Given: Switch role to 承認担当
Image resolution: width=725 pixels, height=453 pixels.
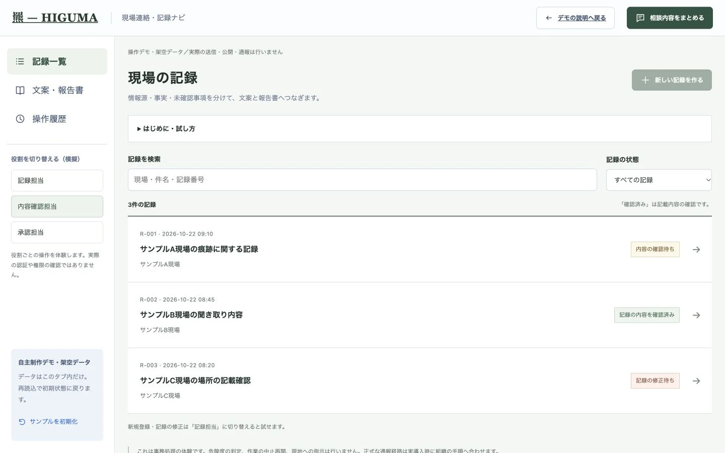Looking at the screenshot, I should (x=57, y=233).
